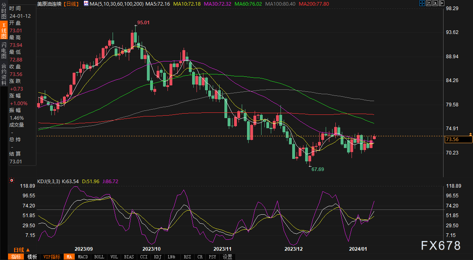Screen dimensions: 473x260
Task: Open the 合约资料 side tab
Action: [4, 71]
